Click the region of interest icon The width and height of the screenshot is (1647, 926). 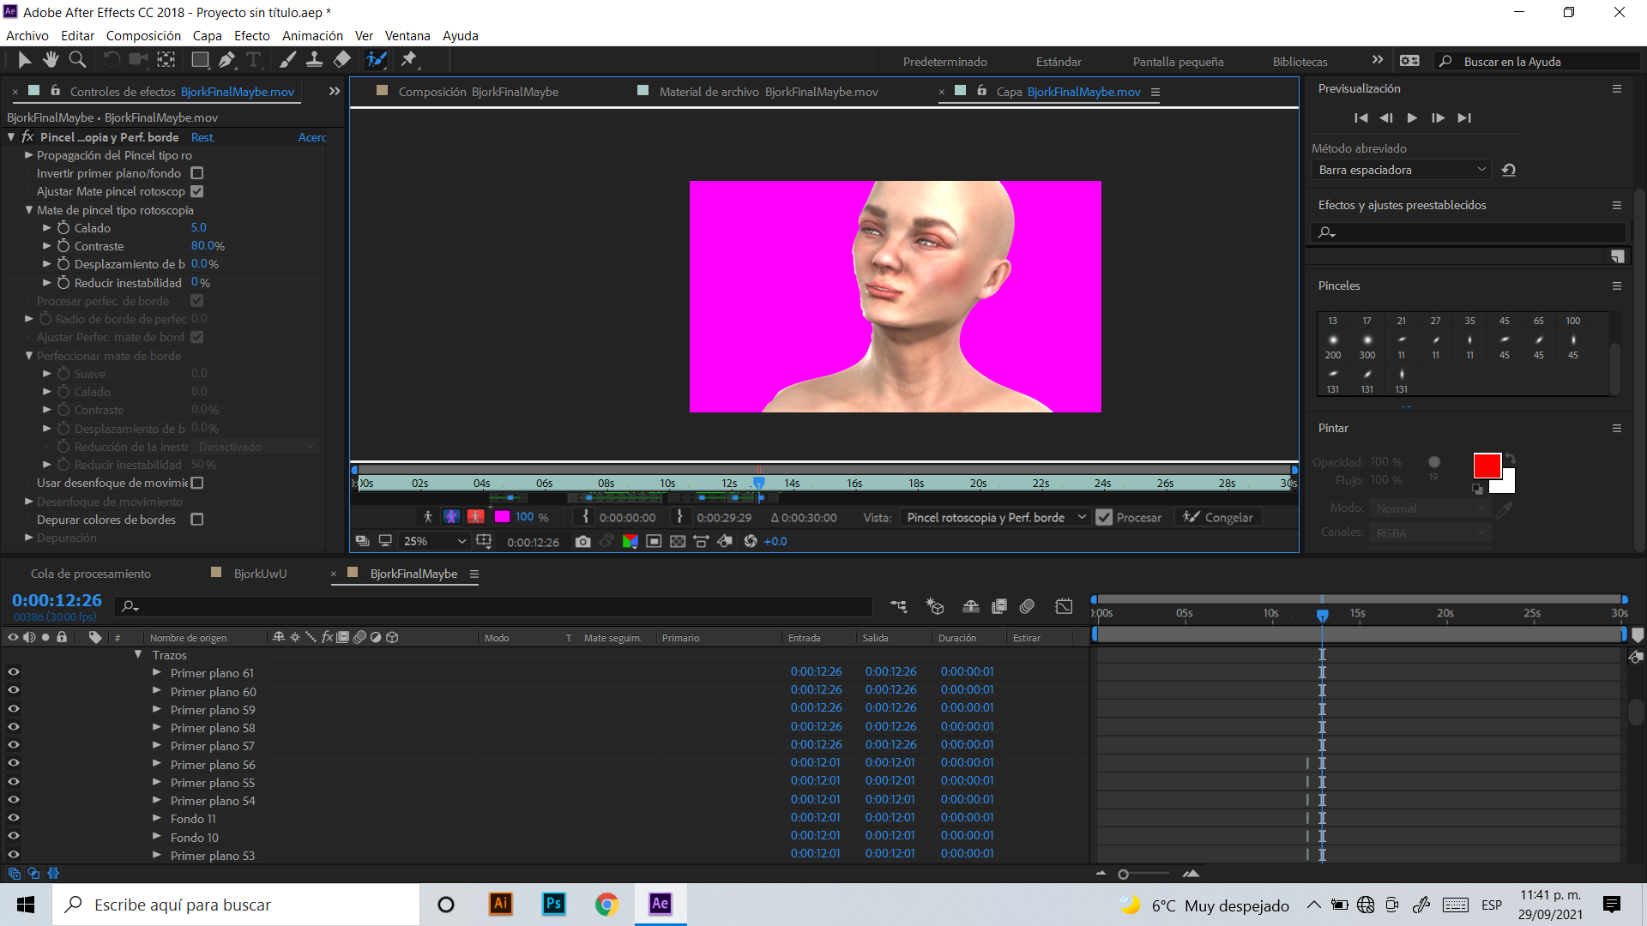pyautogui.click(x=654, y=542)
